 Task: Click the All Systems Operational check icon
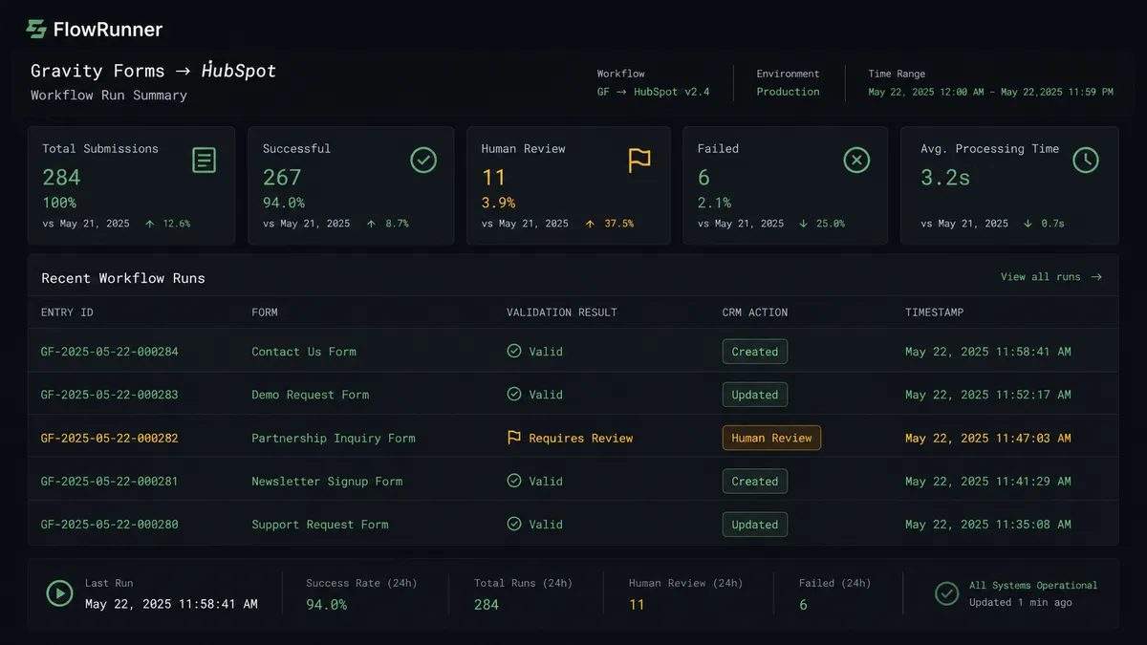[x=947, y=593]
